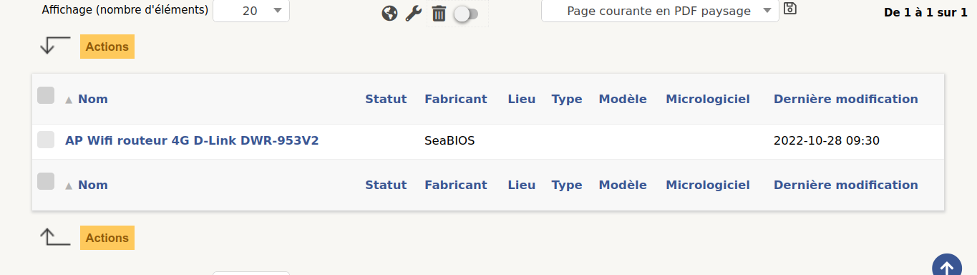This screenshot has width=977, height=275.
Task: Toggle the trash view switch
Action: [466, 14]
